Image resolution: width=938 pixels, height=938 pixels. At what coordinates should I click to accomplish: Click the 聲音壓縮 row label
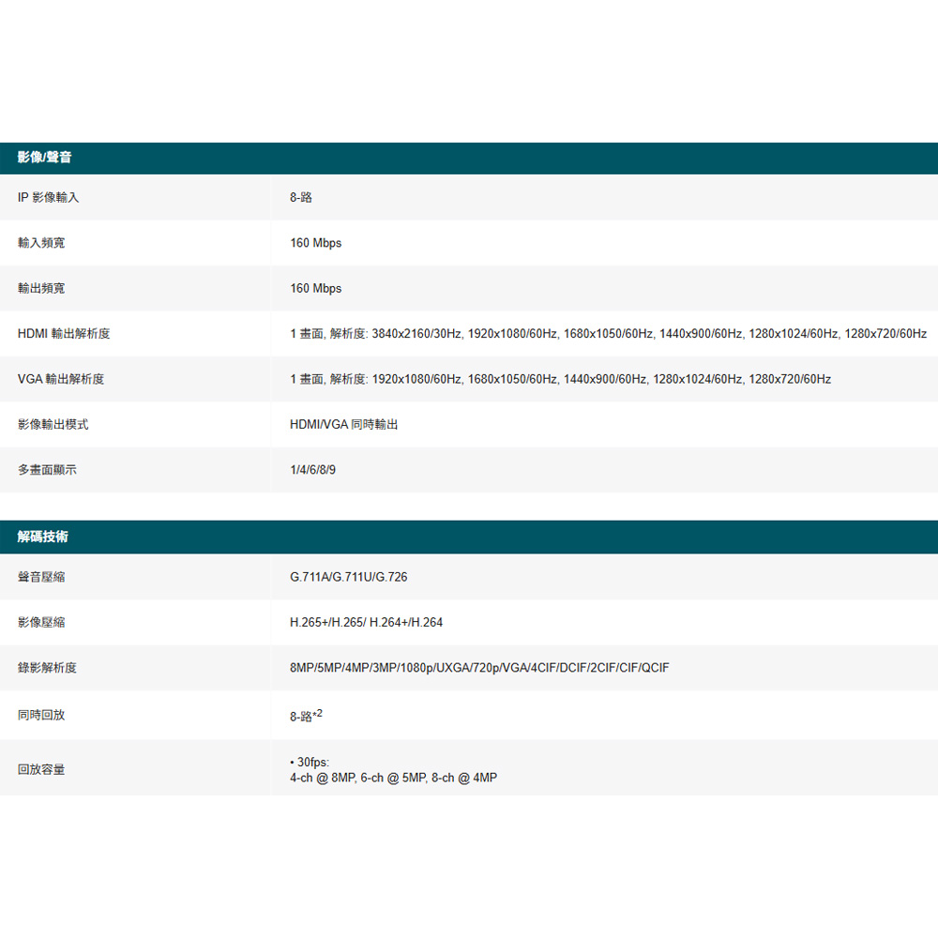(41, 577)
